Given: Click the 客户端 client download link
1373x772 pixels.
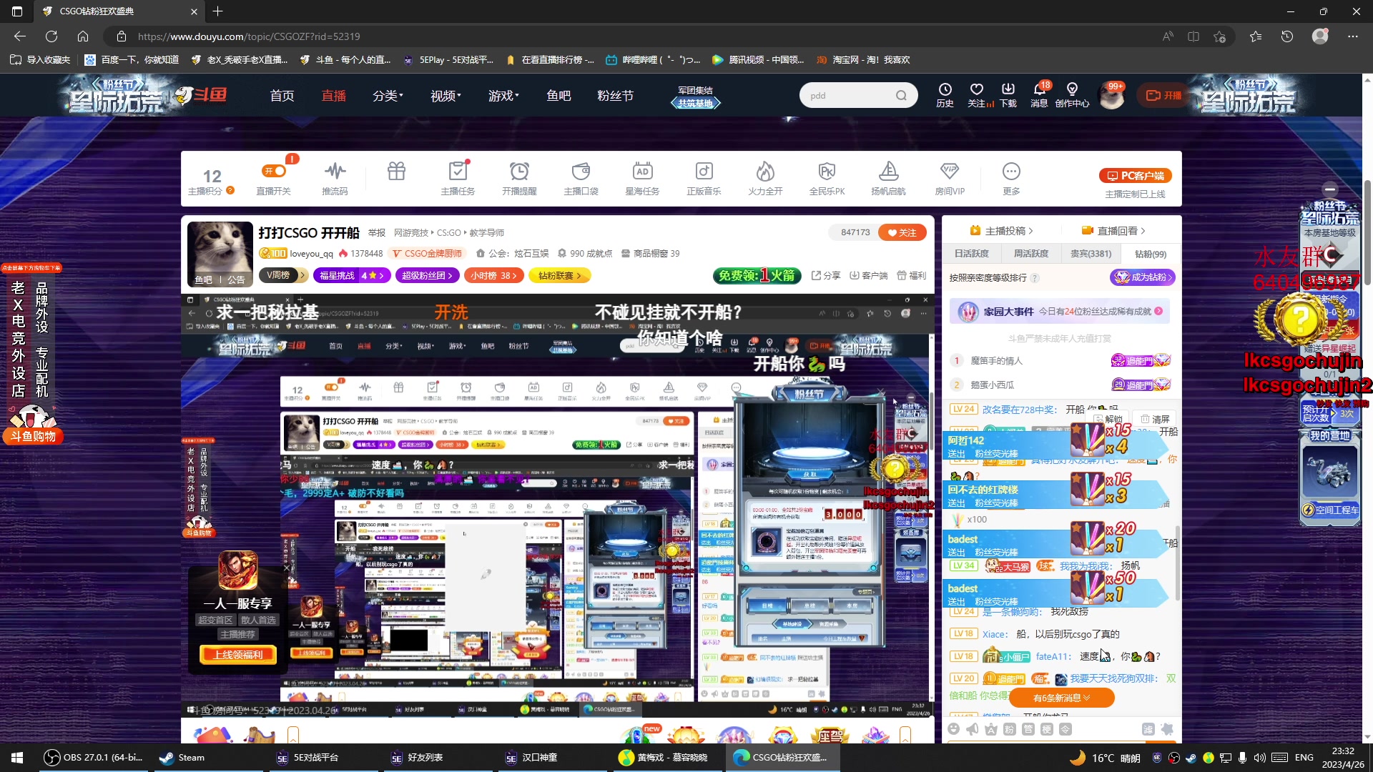Looking at the screenshot, I should (868, 275).
